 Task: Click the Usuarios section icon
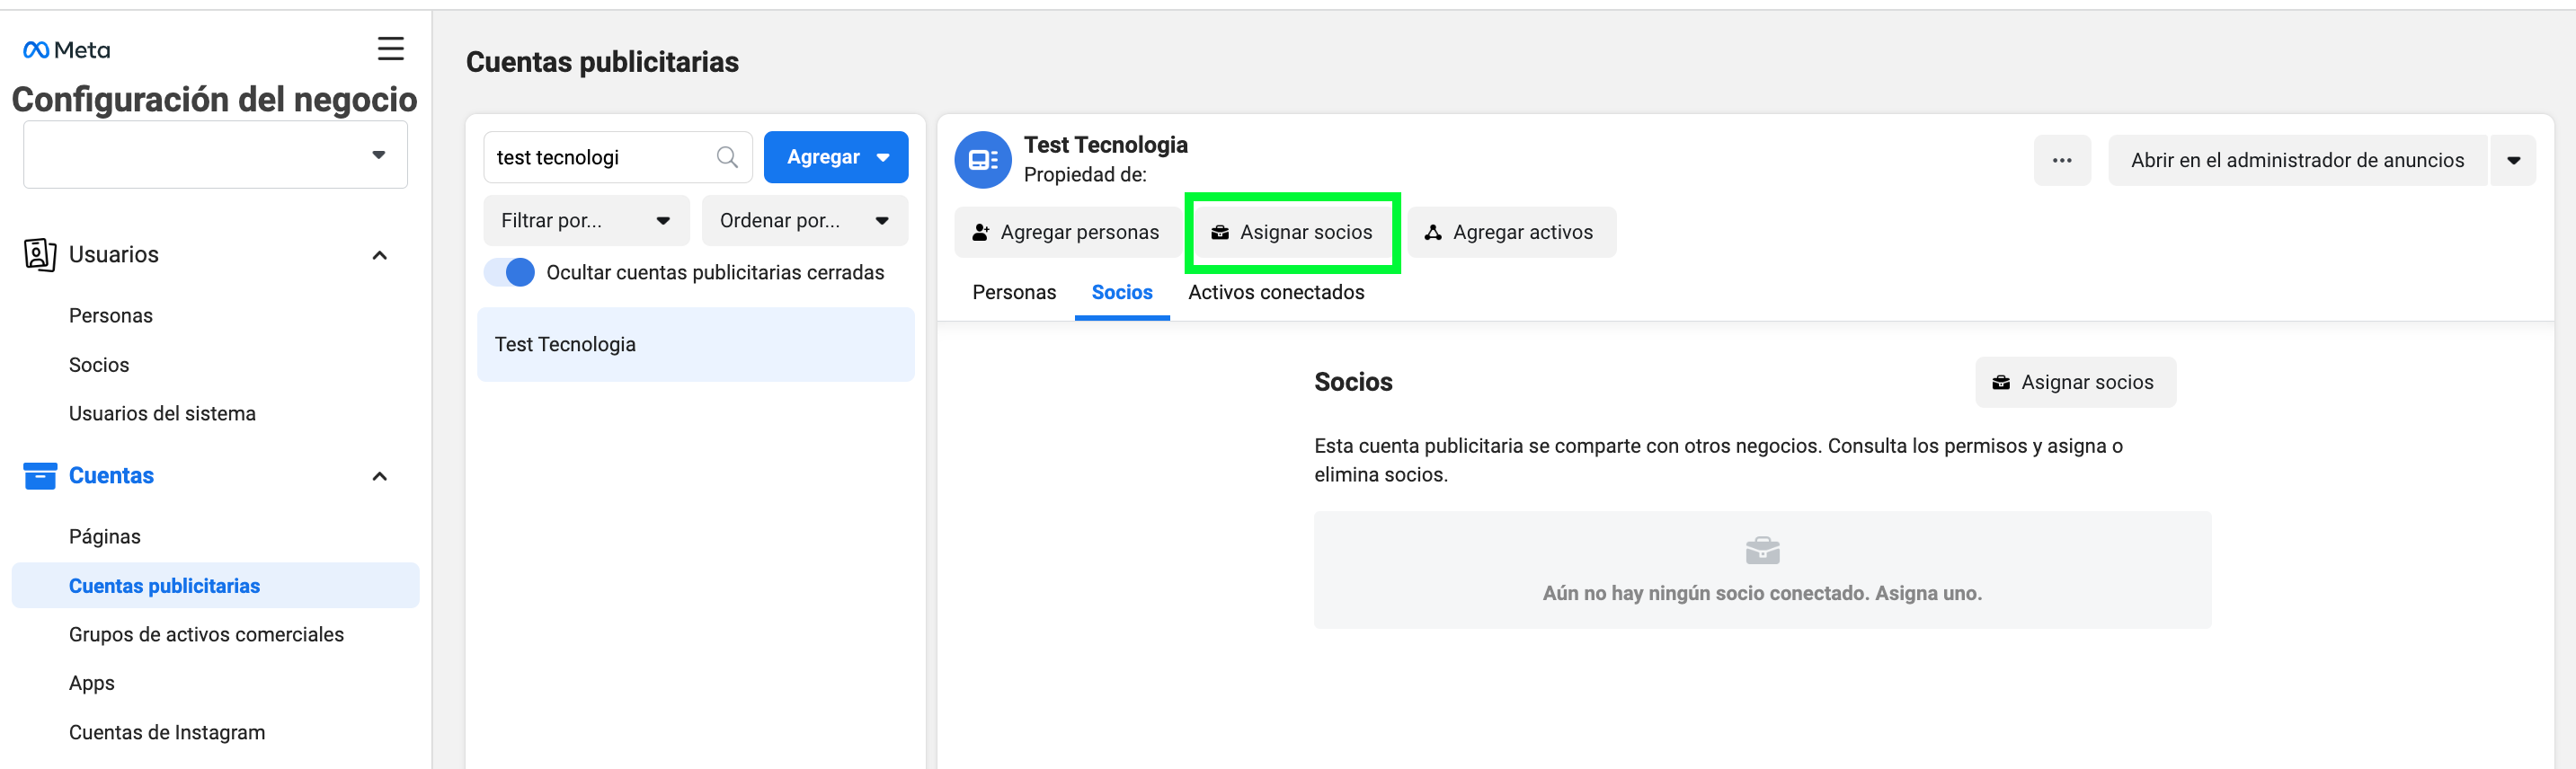(39, 254)
